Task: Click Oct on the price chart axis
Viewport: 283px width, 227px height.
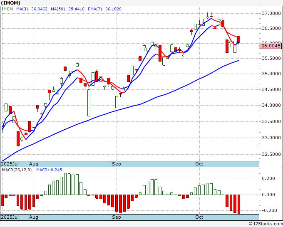Action: [x=199, y=164]
